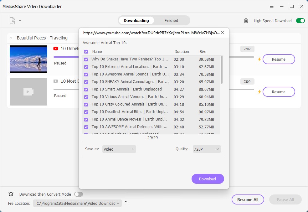This screenshot has height=212, width=308.
Task: Enable Download then Convert Mode toggle
Action: pos(79,194)
